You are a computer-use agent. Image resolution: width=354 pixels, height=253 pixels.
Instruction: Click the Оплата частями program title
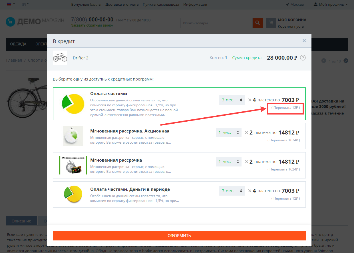pyautogui.click(x=108, y=94)
